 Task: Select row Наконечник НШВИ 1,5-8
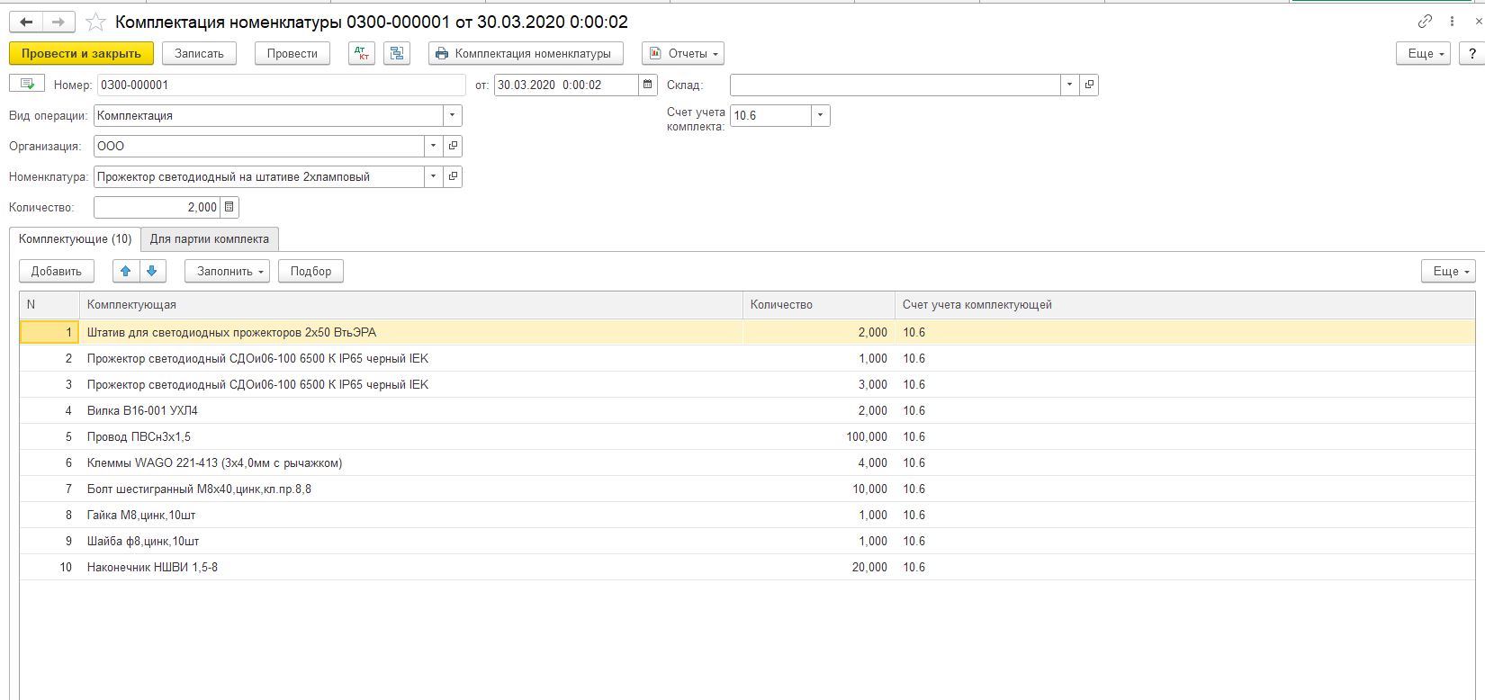tap(747, 567)
